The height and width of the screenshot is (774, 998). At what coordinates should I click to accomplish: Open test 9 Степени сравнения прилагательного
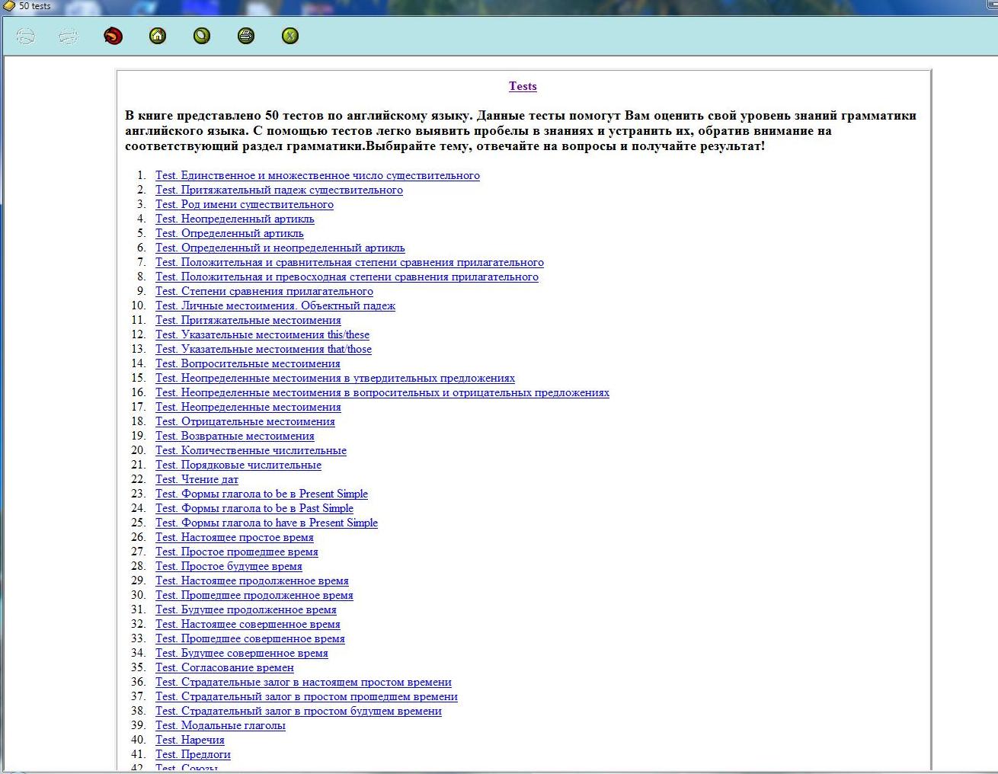264,291
